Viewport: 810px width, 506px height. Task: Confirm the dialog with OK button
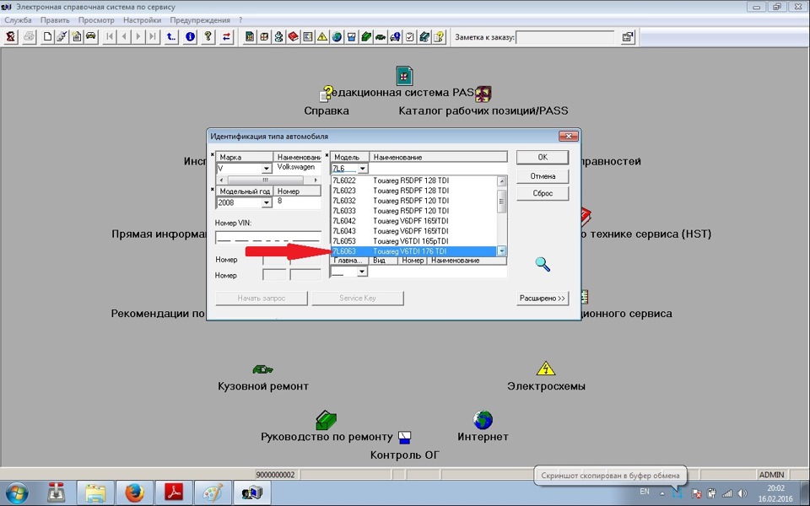(543, 157)
